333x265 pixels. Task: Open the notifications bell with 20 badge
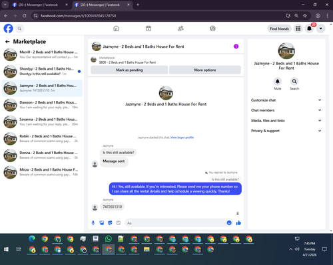309,29
